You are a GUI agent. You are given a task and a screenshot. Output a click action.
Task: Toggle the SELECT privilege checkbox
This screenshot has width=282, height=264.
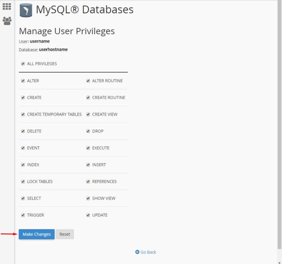point(23,198)
